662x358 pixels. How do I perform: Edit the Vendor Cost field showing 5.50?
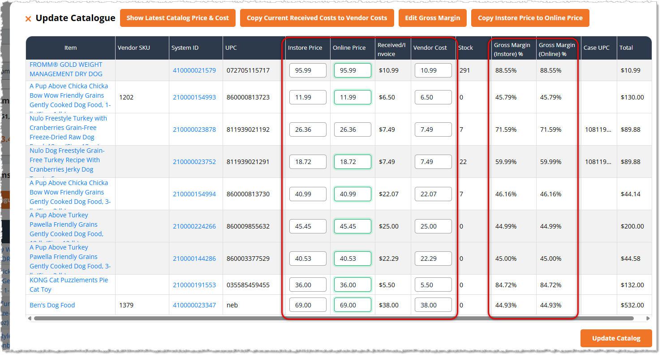(433, 285)
